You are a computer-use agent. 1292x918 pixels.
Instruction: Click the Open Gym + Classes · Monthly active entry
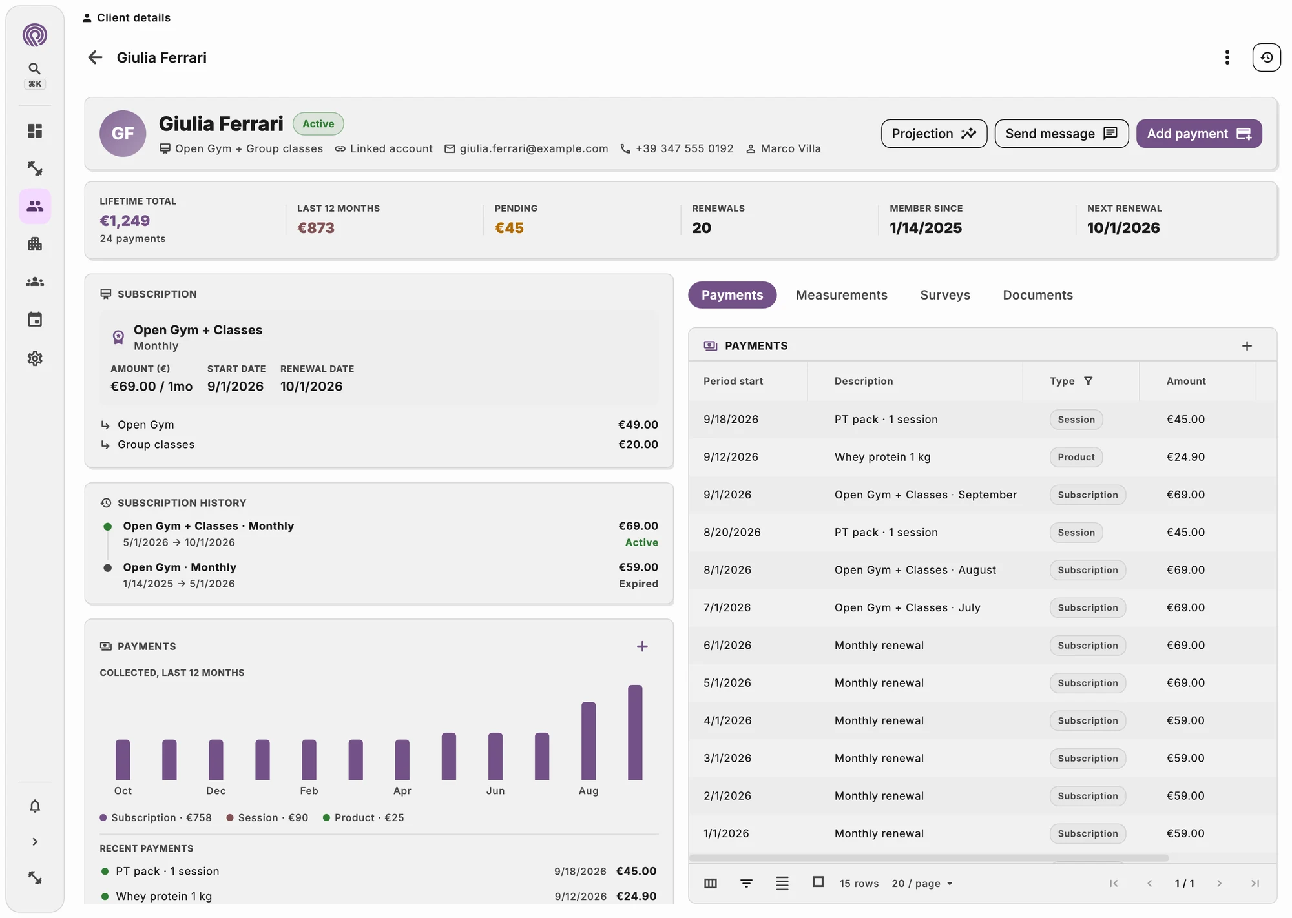(379, 534)
